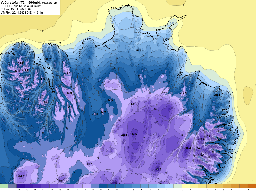Screen dimensions: 256x191
Task: Click the -22 color swatch in legend
Action: pos(4,186)
